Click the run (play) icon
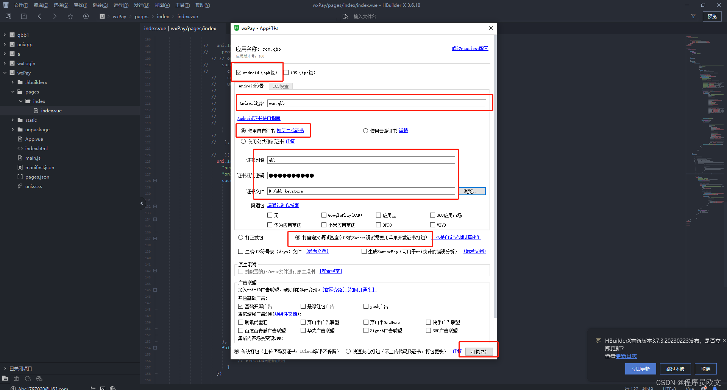Image resolution: width=727 pixels, height=390 pixels. pyautogui.click(x=86, y=16)
